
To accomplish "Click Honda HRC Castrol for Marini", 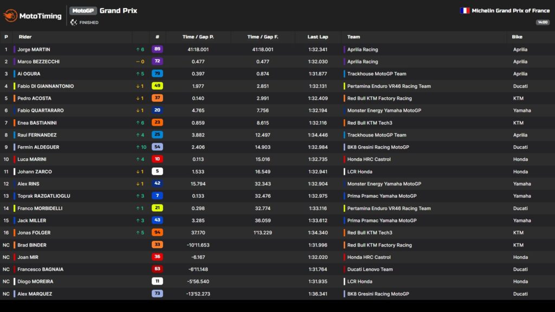I will click(369, 159).
